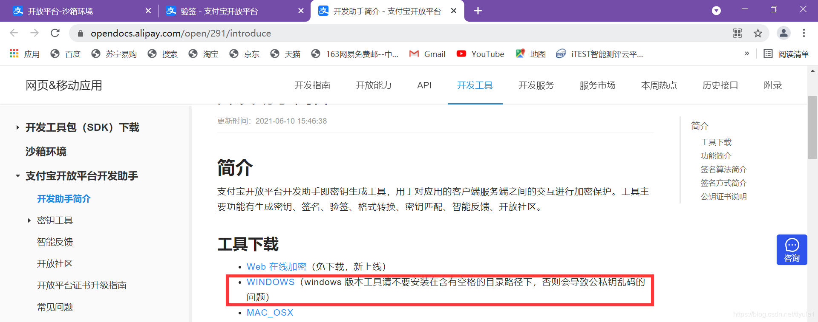Jump to 简介 in page outline
Viewport: 818px width, 322px height.
click(x=700, y=126)
